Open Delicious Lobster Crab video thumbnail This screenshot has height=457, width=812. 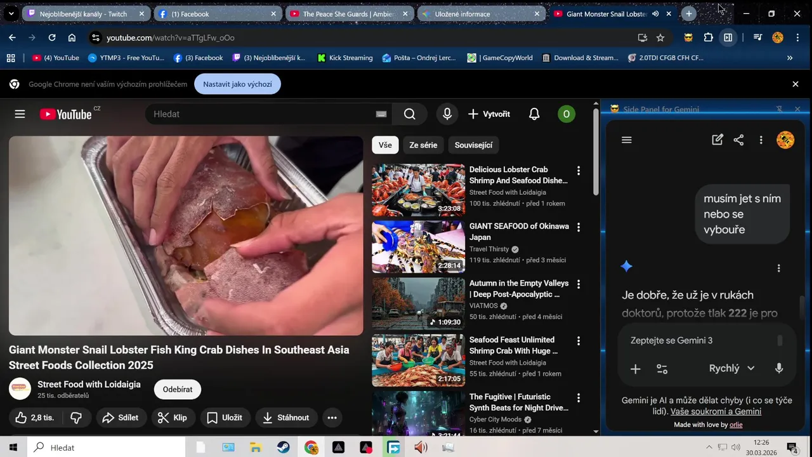(418, 190)
